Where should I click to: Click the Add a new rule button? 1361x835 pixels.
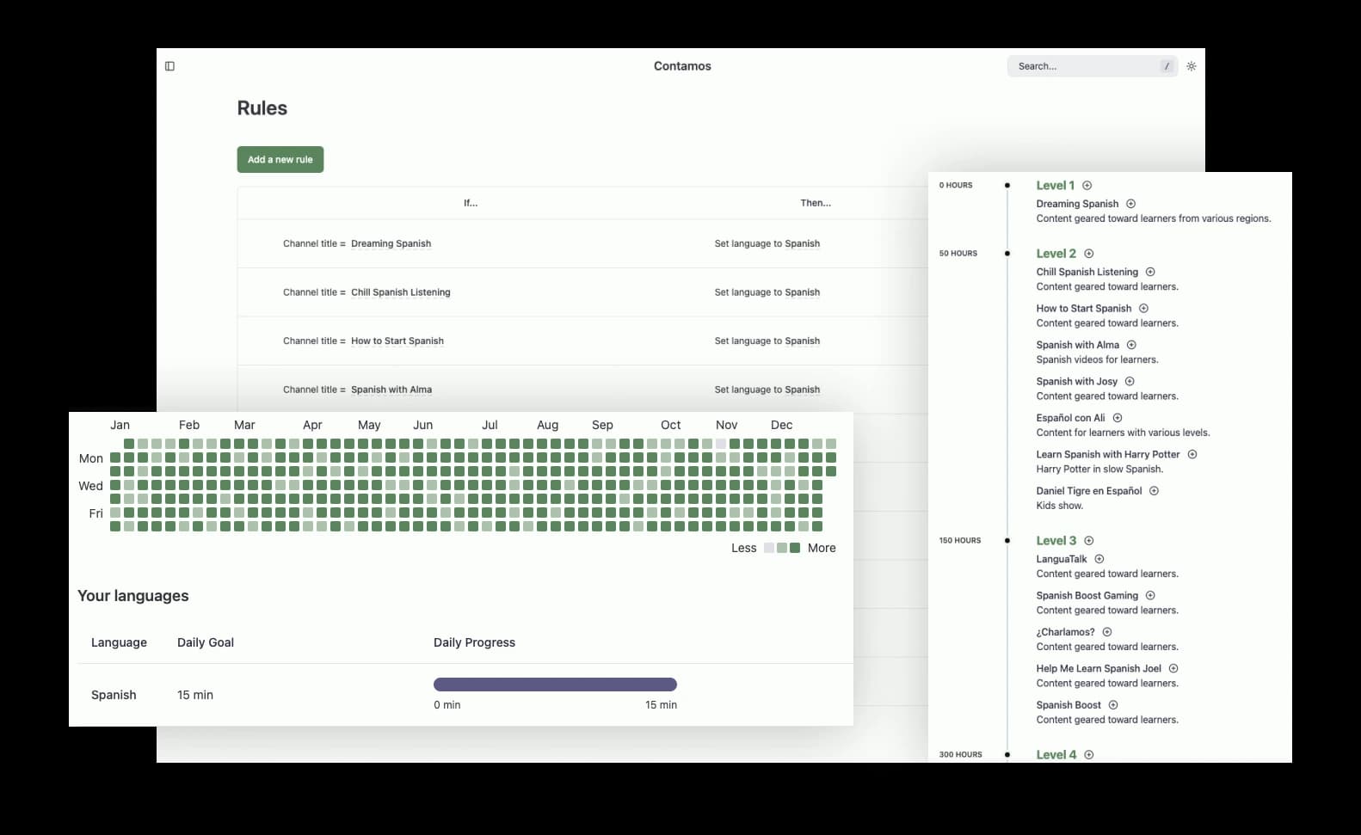tap(280, 160)
